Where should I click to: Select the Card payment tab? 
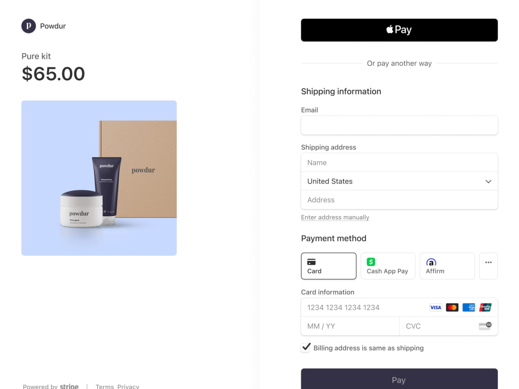coord(329,266)
